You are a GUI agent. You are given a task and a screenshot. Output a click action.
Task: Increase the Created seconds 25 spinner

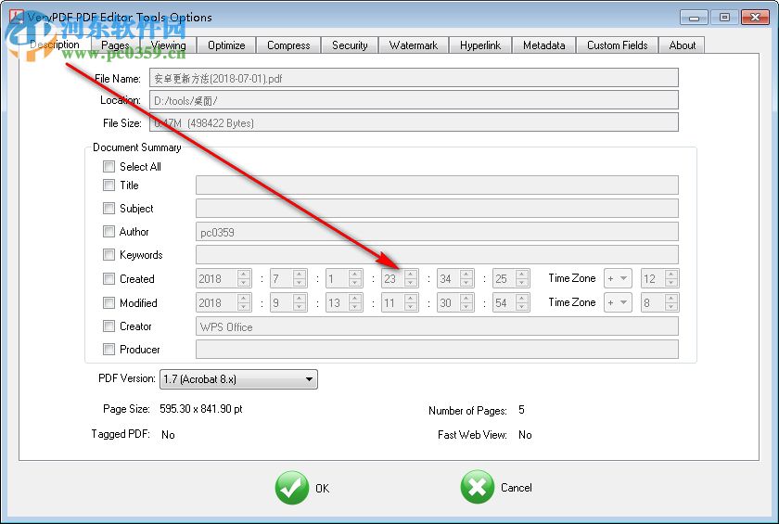coord(522,275)
